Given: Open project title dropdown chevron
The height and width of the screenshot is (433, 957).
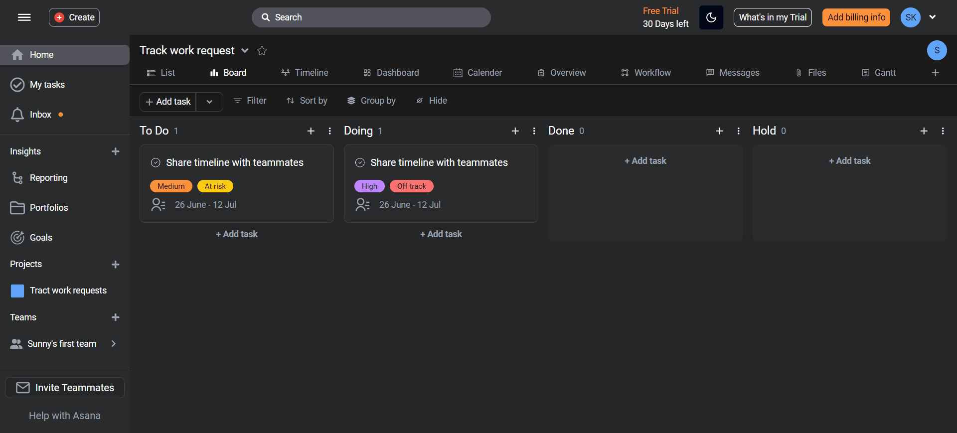Looking at the screenshot, I should 245,50.
